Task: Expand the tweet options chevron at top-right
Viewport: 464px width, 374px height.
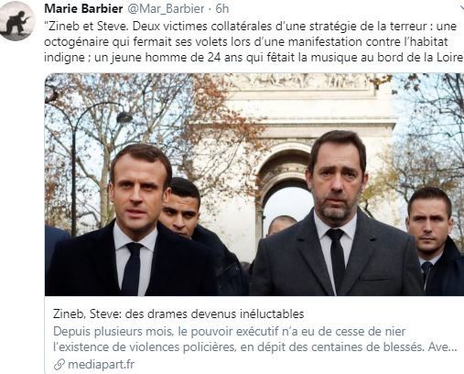Action: point(461,8)
